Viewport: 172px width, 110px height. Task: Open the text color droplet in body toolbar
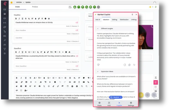coord(44,78)
